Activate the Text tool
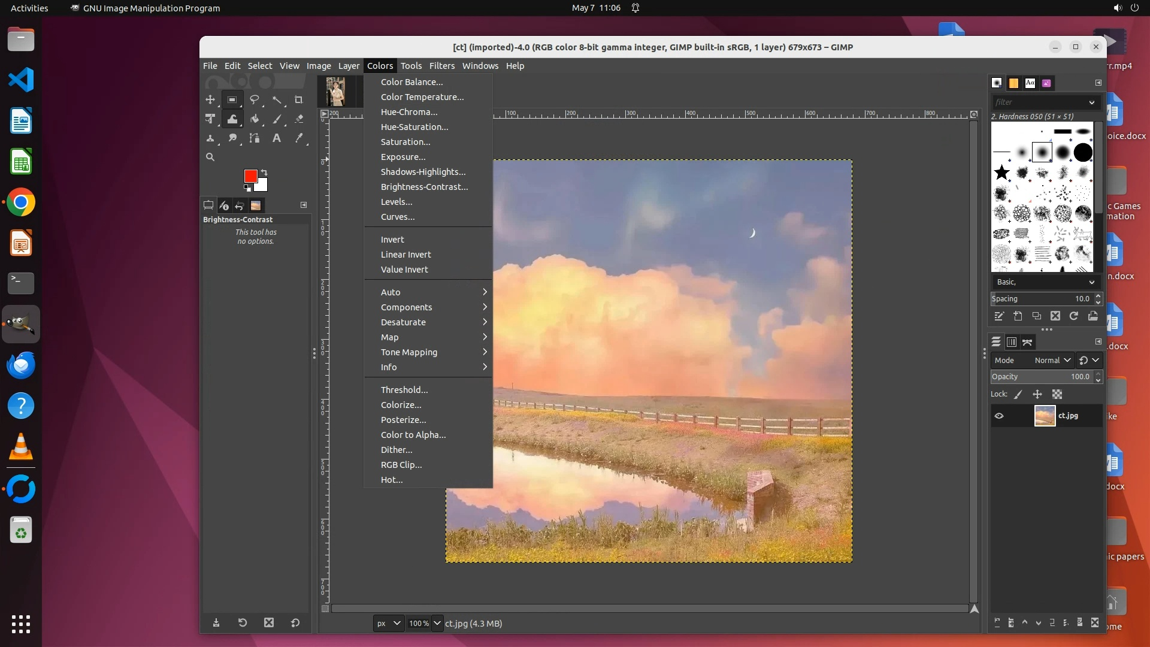This screenshot has width=1150, height=647. (276, 138)
